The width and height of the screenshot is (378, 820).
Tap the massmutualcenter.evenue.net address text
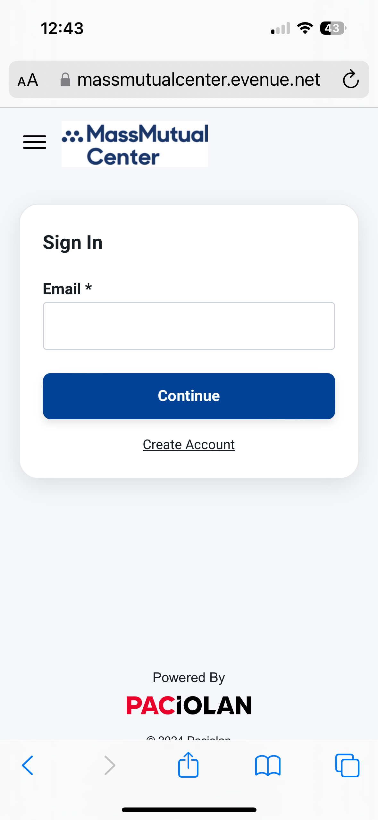[x=198, y=80]
